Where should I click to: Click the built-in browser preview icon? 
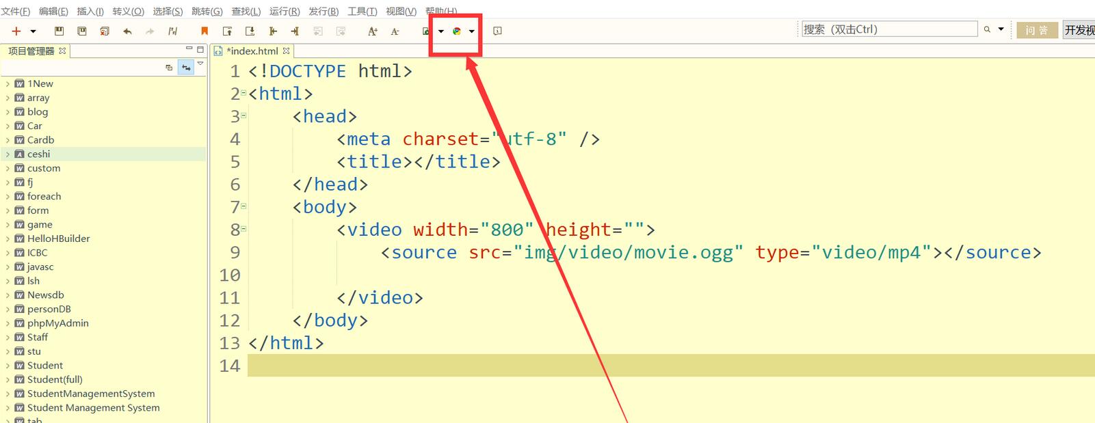[426, 31]
